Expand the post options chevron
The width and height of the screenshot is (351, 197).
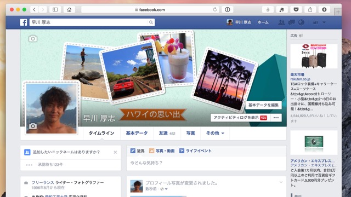(281, 182)
